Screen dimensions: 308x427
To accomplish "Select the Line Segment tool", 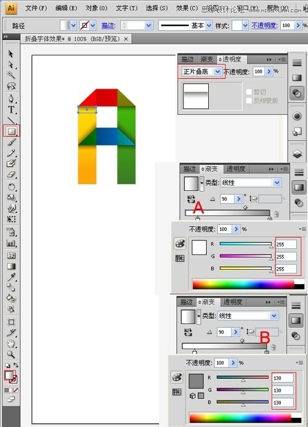I will (x=11, y=120).
